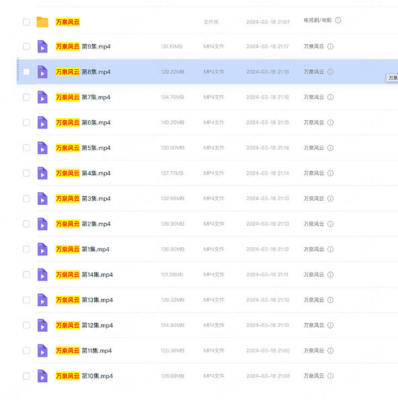This screenshot has height=403, width=398.
Task: Click the video file icon for 第14集.mp4
Action: 42,275
